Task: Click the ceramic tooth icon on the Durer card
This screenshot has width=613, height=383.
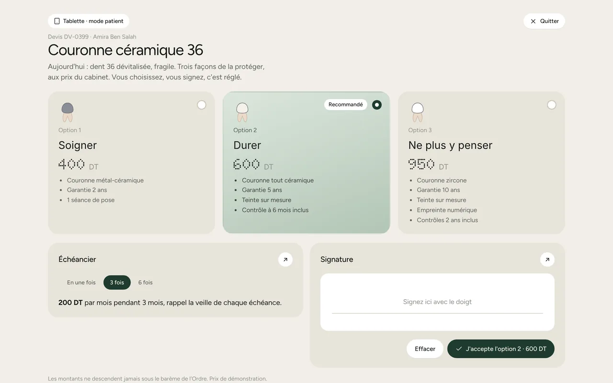Action: tap(242, 112)
